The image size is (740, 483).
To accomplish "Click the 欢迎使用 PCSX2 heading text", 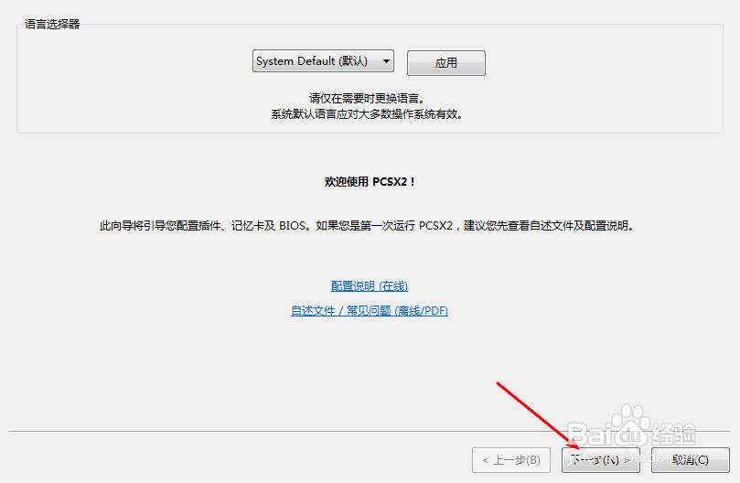I will pos(369,182).
